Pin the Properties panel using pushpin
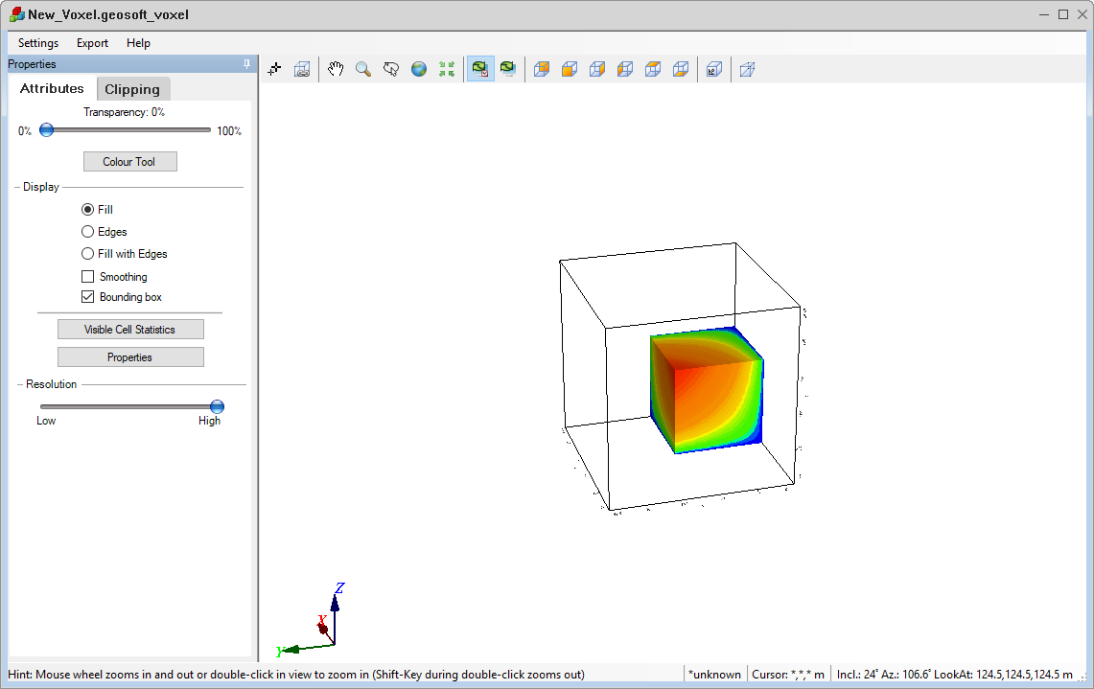The height and width of the screenshot is (689, 1094). [x=246, y=64]
